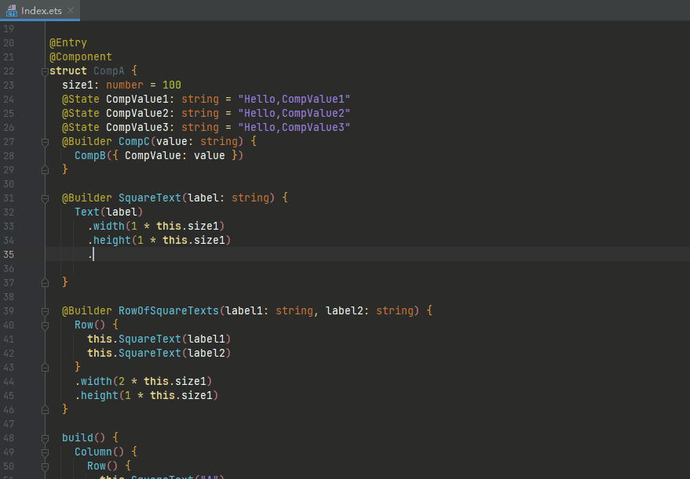Image resolution: width=690 pixels, height=479 pixels.
Task: Collapse the build() fold on line 48
Action: [x=45, y=438]
